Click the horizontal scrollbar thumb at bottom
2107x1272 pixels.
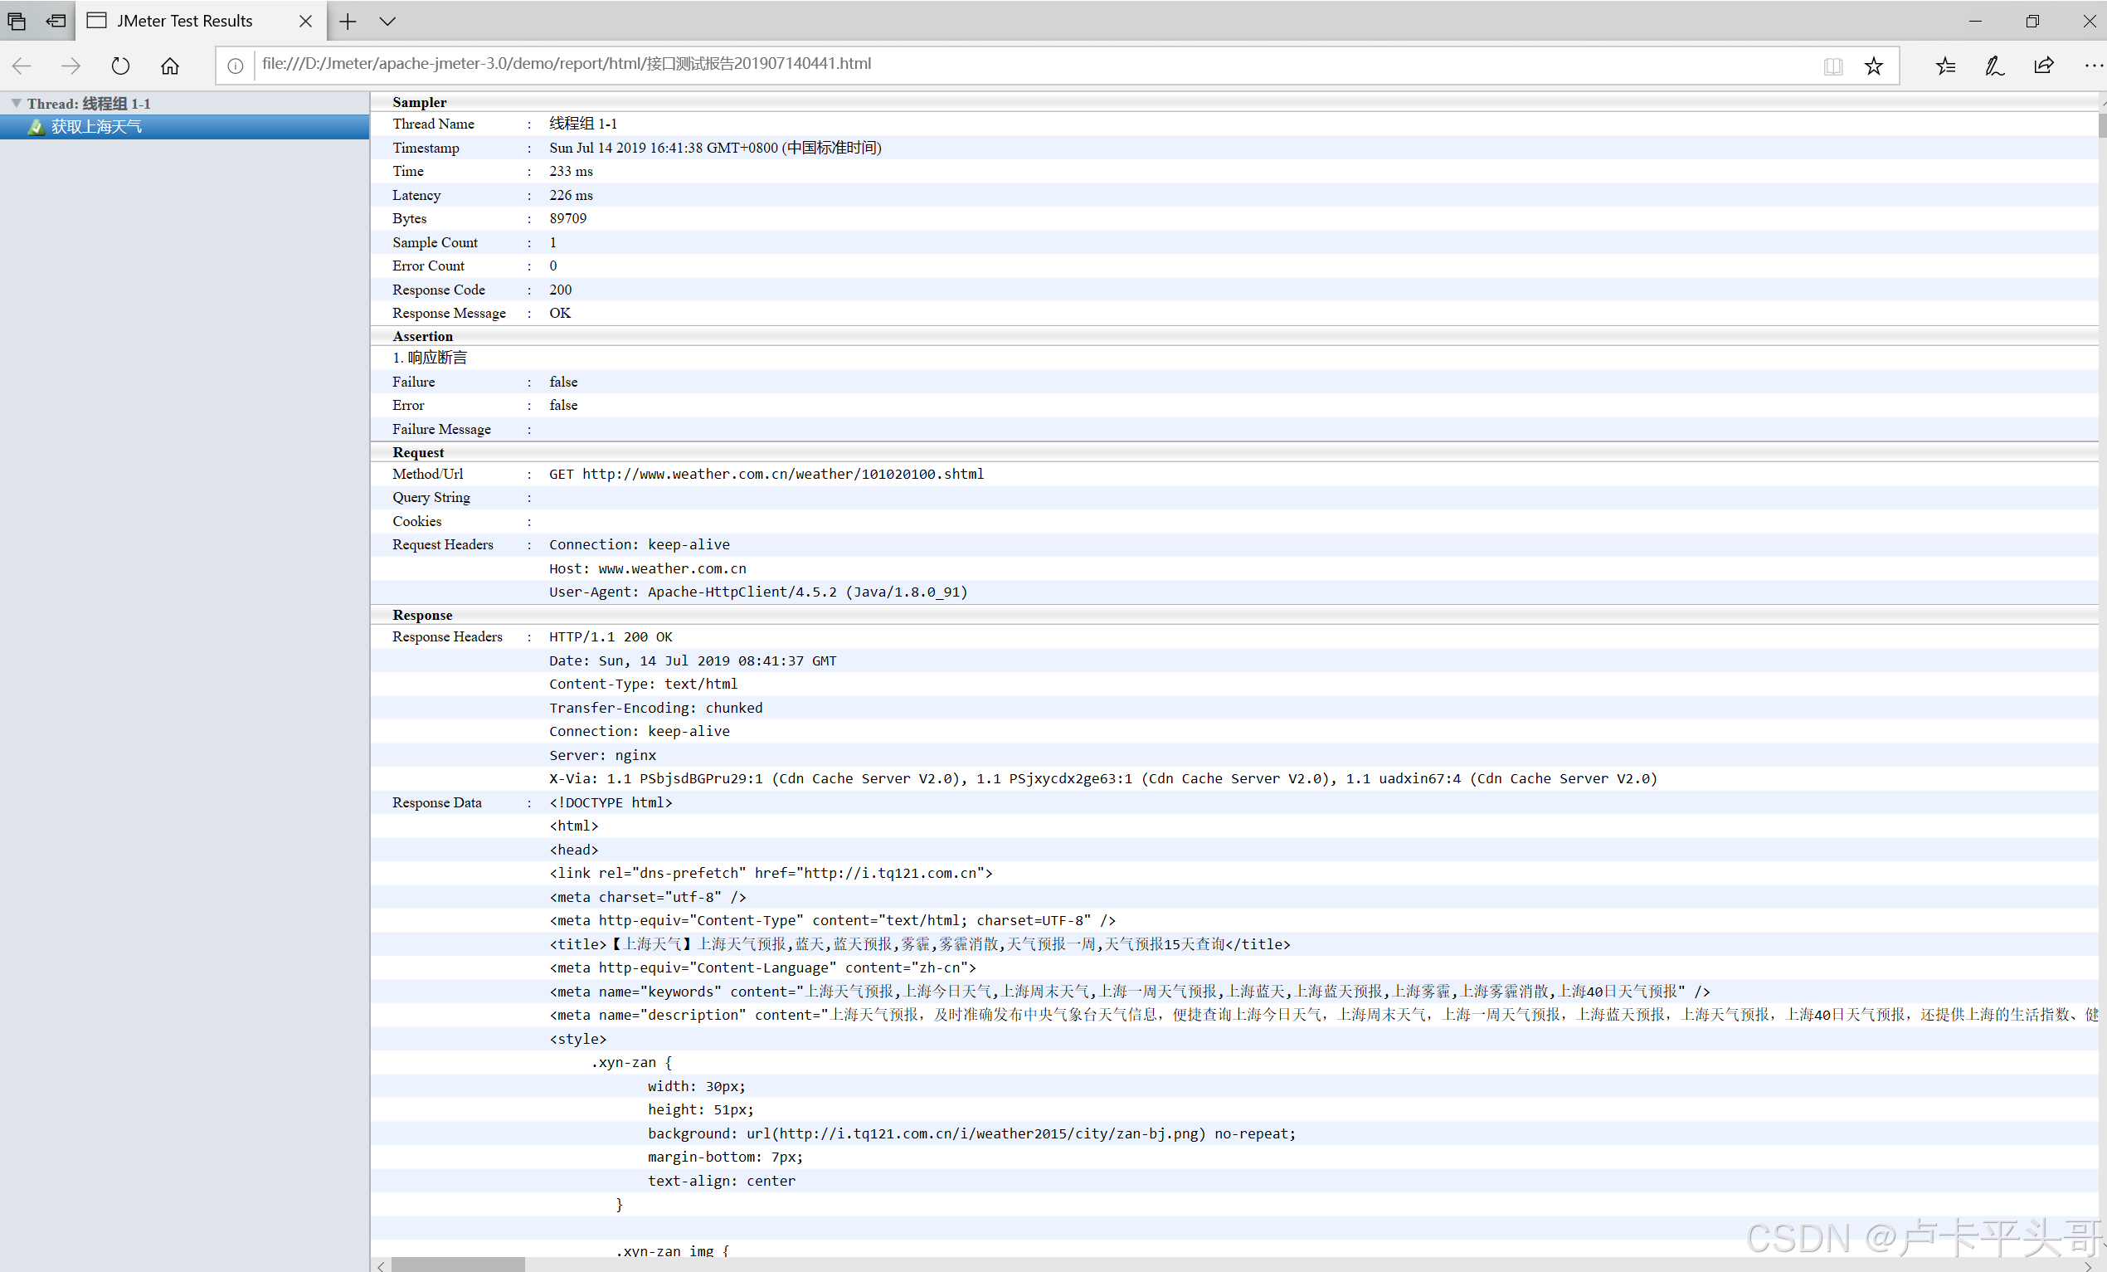click(458, 1265)
